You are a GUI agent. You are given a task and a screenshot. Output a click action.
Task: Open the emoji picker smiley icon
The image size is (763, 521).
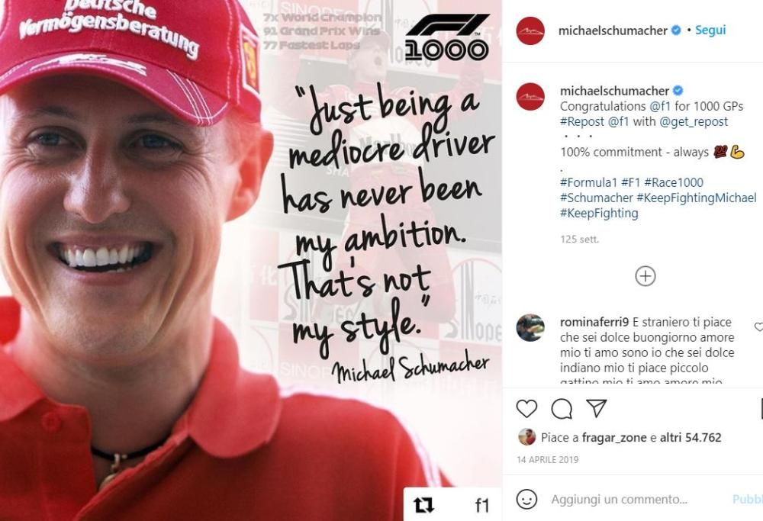click(526, 499)
